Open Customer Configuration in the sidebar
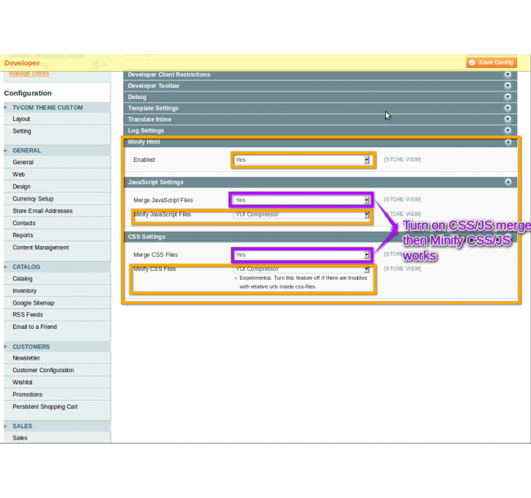Viewport: 531px width, 498px height. click(43, 371)
